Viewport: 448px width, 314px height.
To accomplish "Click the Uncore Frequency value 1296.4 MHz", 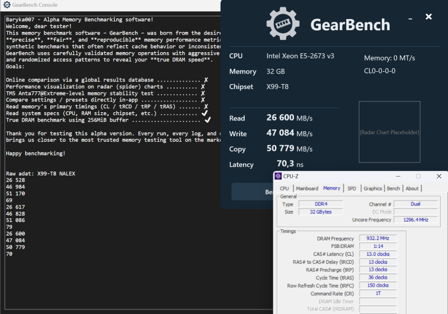I will click(416, 220).
